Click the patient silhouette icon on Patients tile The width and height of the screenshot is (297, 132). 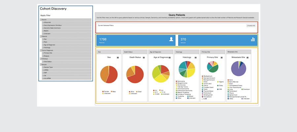[x=171, y=39]
